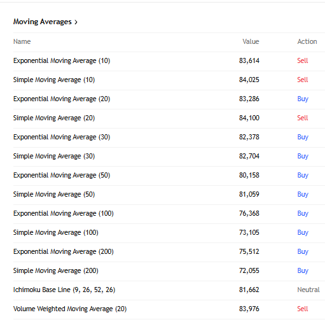The width and height of the screenshot is (325, 322).
Task: Click the value 81,662
Action: pyautogui.click(x=249, y=290)
